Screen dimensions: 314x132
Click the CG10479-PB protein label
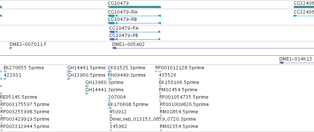(124, 36)
